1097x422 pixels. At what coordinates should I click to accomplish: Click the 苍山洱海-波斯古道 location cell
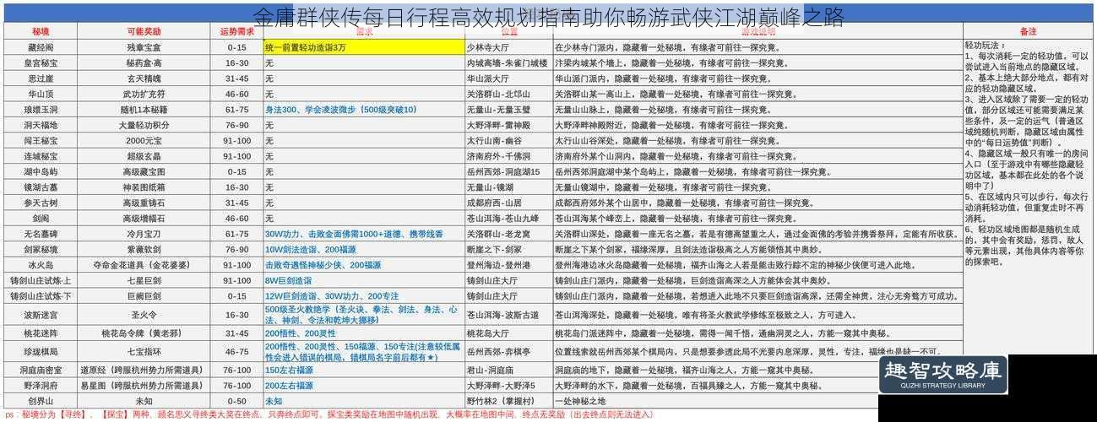click(508, 314)
